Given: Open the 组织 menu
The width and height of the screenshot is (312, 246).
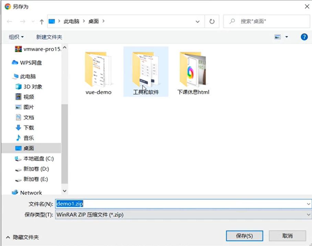Looking at the screenshot, I should click(16, 37).
